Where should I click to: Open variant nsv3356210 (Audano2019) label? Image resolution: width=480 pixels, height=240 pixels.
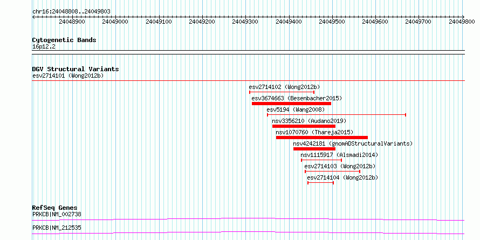click(309, 121)
